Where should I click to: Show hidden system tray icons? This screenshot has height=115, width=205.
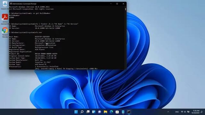coord(168,112)
